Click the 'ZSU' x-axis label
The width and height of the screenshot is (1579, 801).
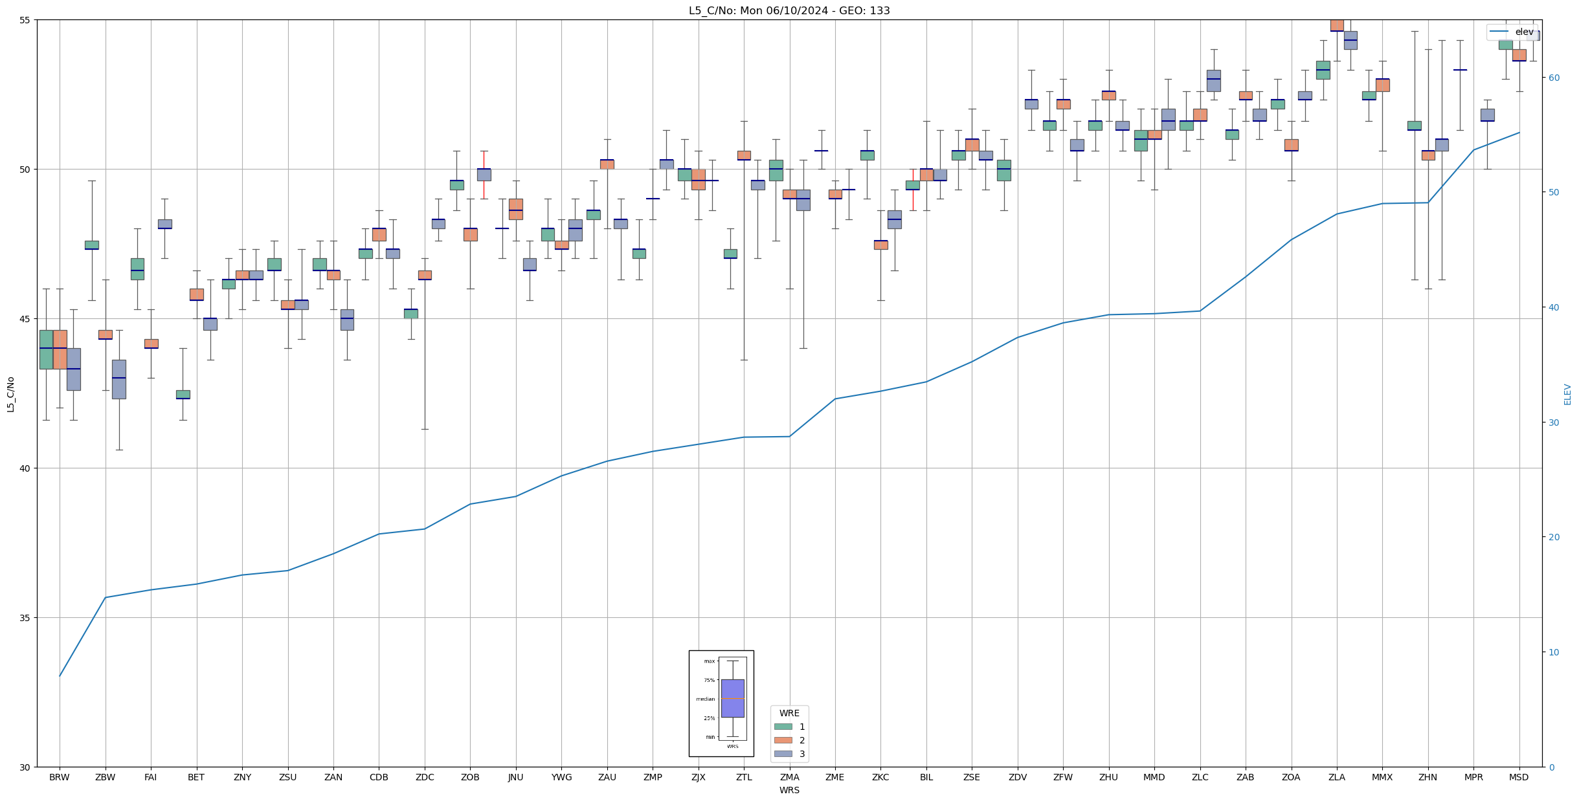tap(287, 777)
